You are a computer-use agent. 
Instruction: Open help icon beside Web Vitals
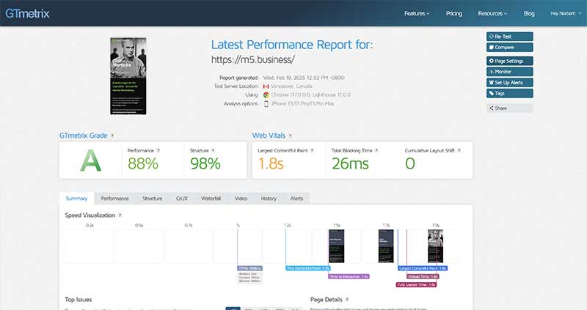[291, 136]
